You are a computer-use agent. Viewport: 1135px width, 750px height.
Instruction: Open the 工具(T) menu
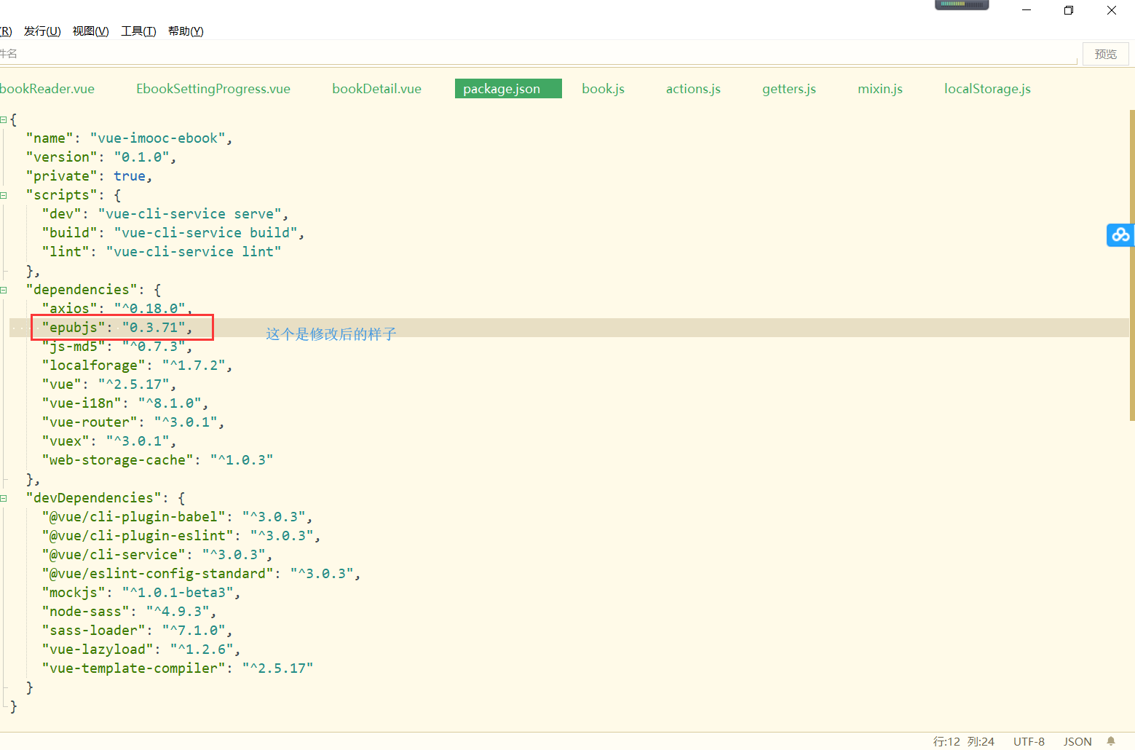pos(138,31)
